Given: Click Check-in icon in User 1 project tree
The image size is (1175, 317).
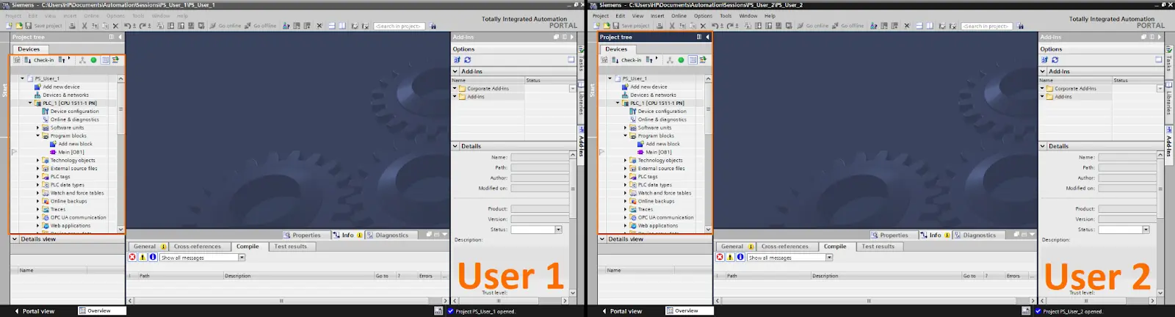Looking at the screenshot, I should tap(27, 60).
